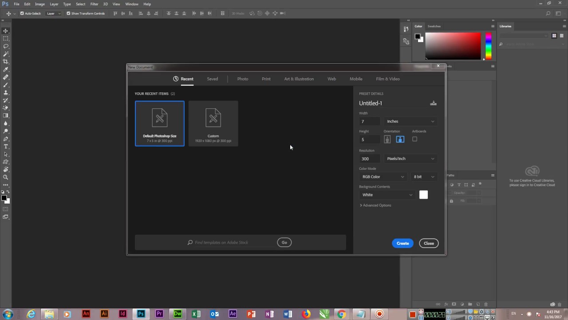Switch to the Photo tab
Viewport: 568px width, 320px height.
coord(243,79)
